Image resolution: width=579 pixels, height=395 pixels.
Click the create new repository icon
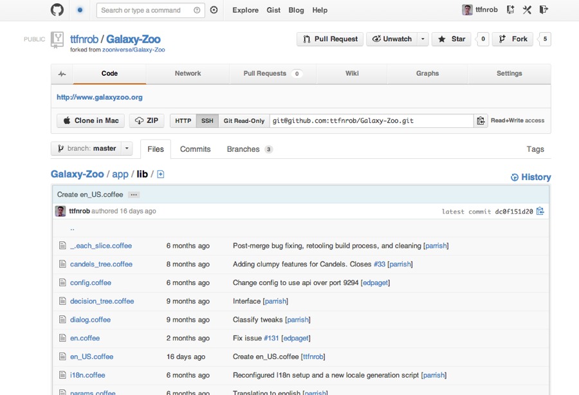click(x=510, y=10)
